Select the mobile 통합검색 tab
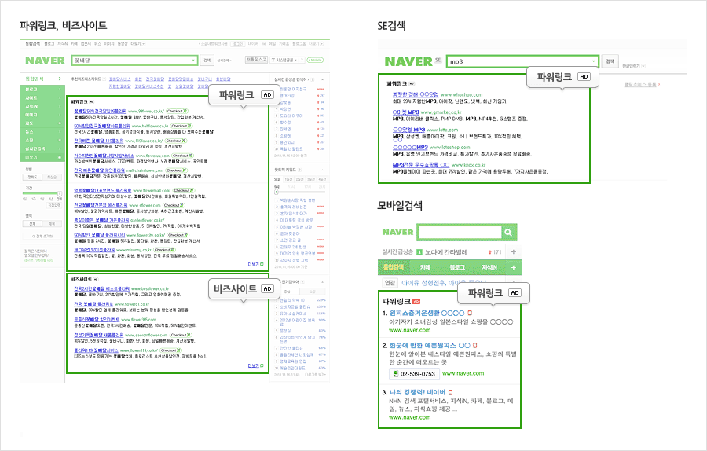The height and width of the screenshot is (451, 707). point(394,267)
